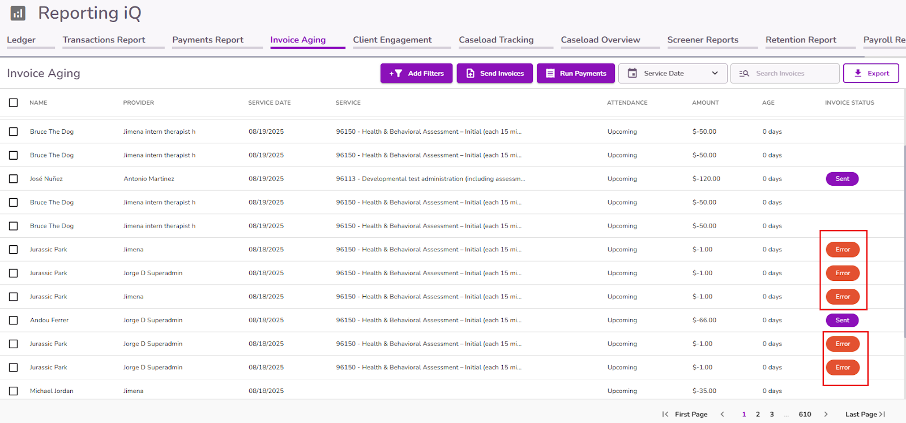Click the Send Invoices button
The width and height of the screenshot is (906, 423).
coord(495,73)
